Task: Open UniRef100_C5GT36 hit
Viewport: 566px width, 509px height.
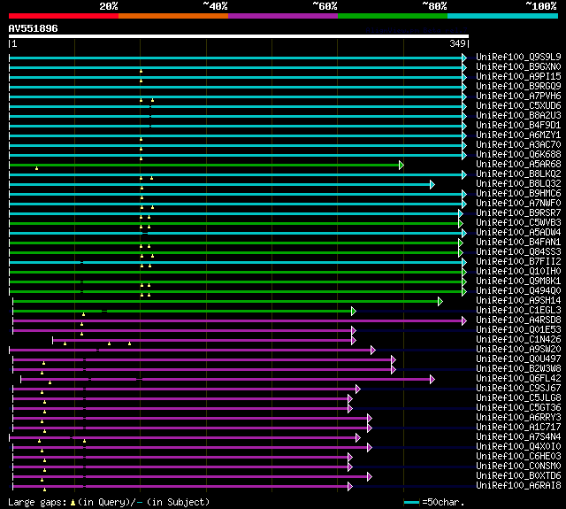Action: click(518, 408)
